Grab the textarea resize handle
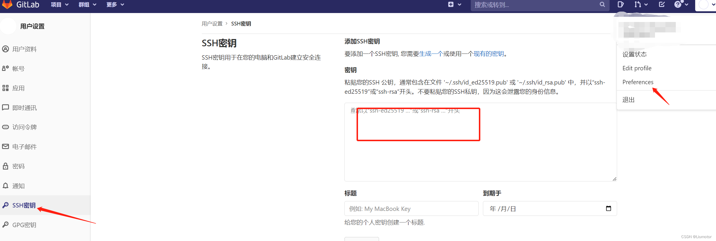The width and height of the screenshot is (716, 241). click(x=614, y=179)
